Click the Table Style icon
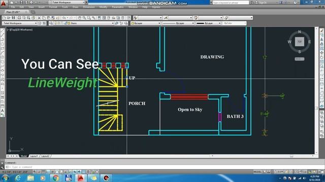Viewport: 325px width, 182px height. (196, 18)
